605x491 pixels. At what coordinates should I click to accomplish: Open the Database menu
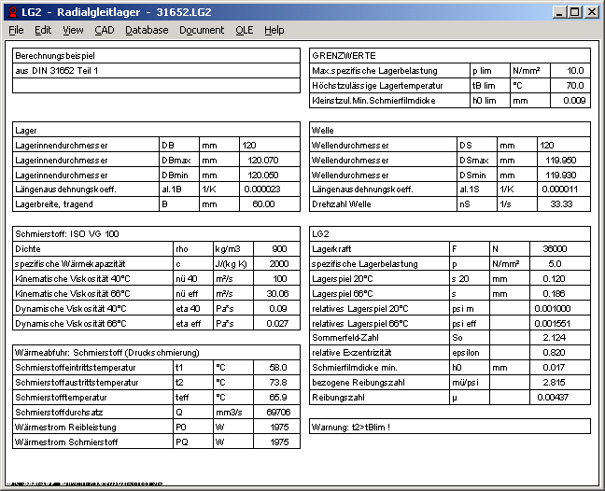click(x=147, y=30)
